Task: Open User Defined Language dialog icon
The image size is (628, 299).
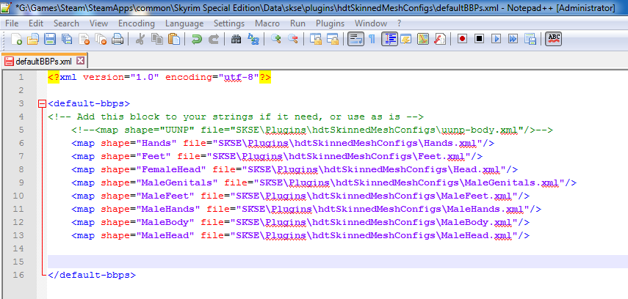Action: (x=406, y=39)
